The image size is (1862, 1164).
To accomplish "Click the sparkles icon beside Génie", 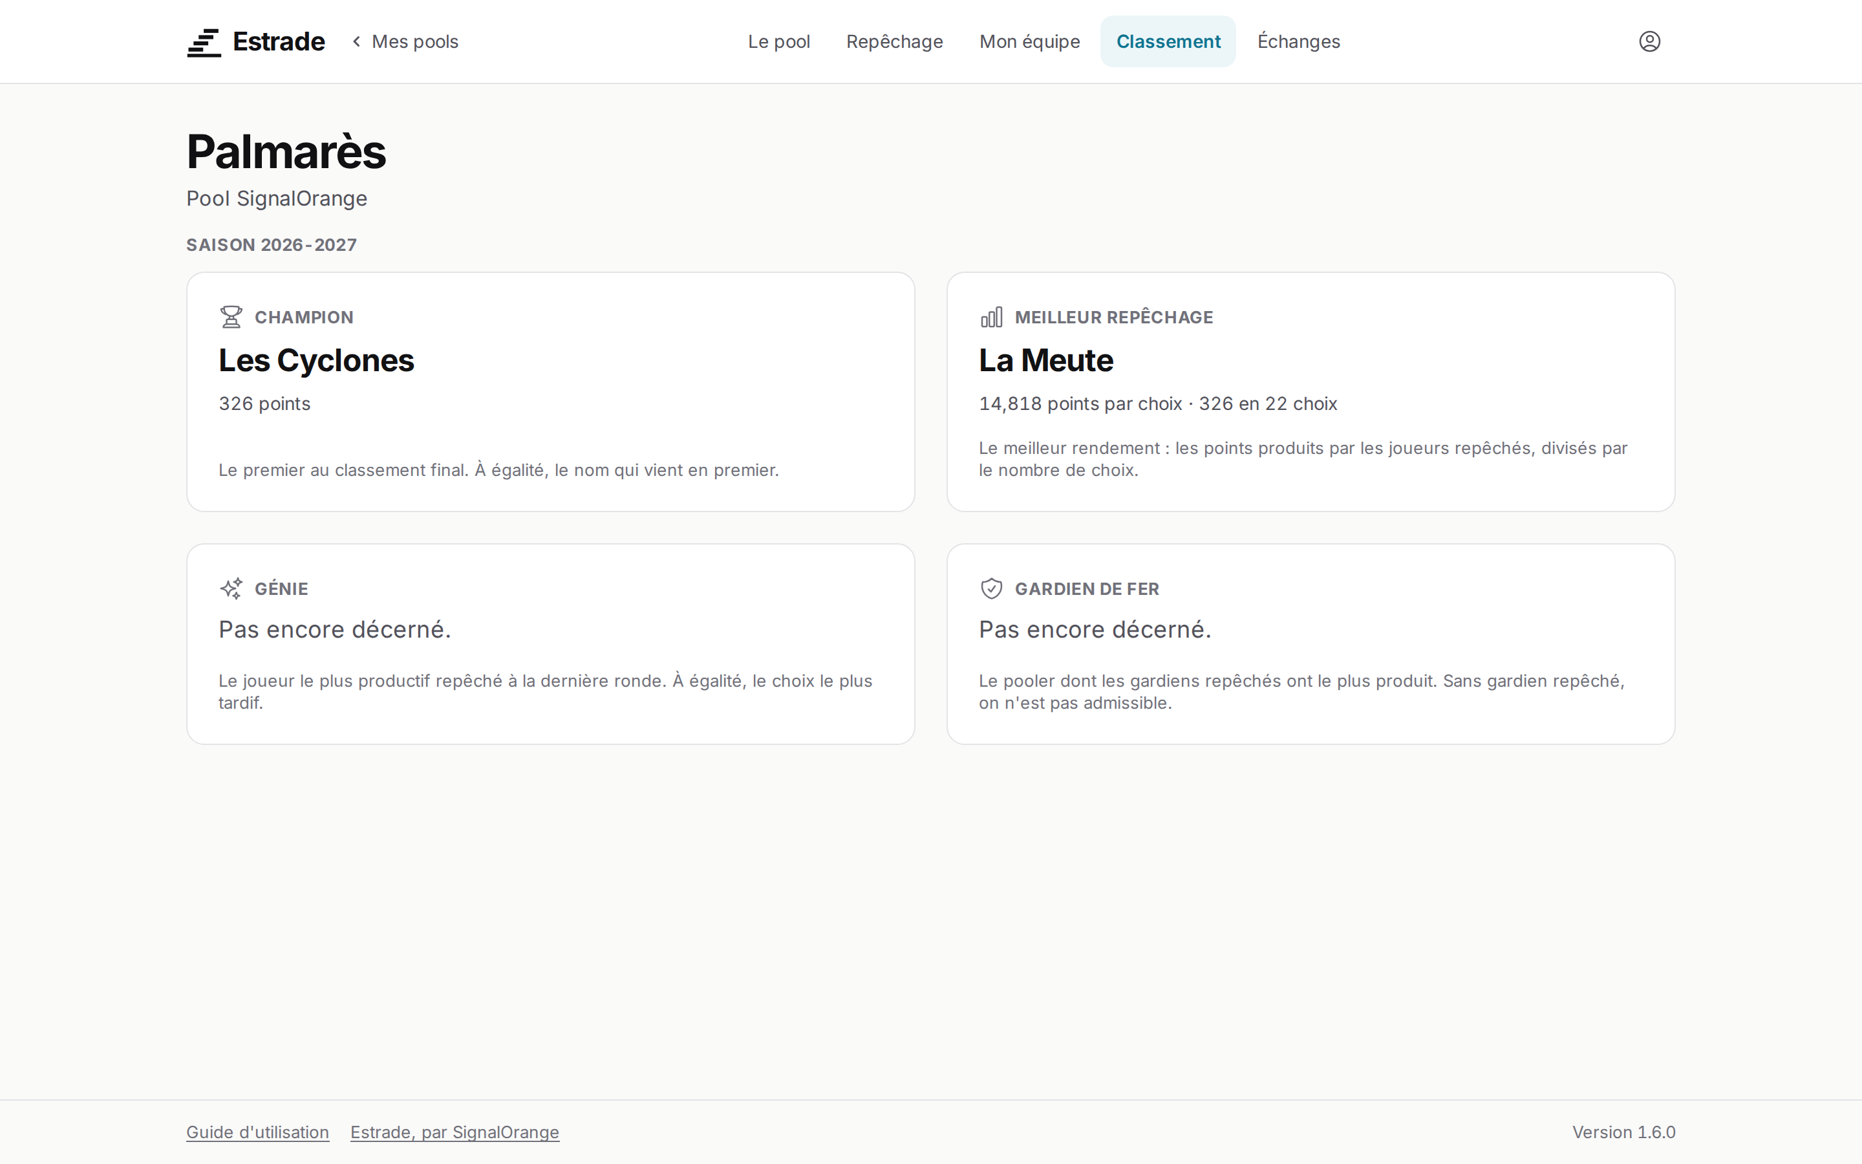I will point(231,589).
